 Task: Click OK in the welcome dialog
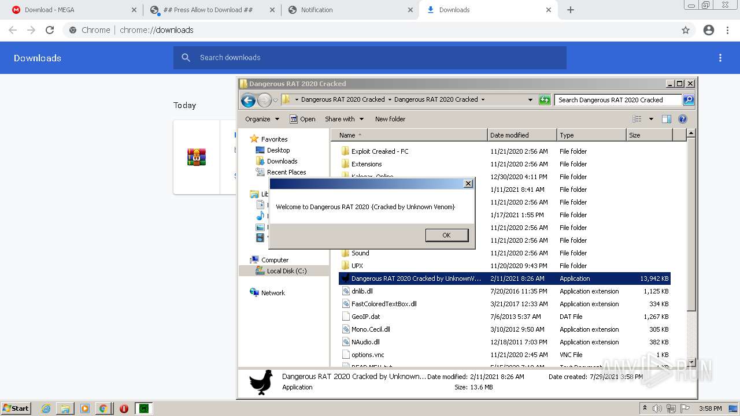click(446, 235)
